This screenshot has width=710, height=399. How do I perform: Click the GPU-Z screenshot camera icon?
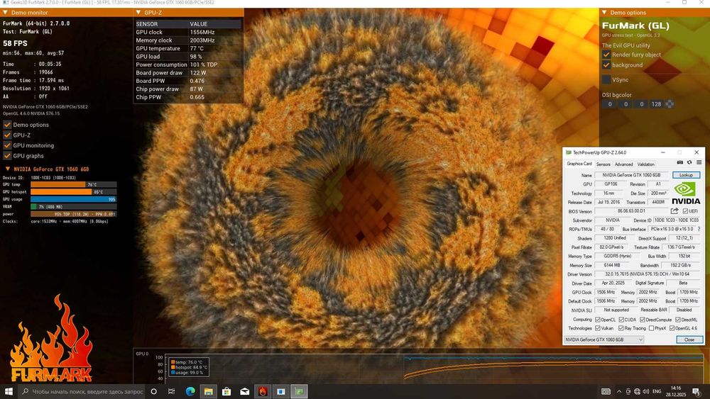click(x=679, y=163)
